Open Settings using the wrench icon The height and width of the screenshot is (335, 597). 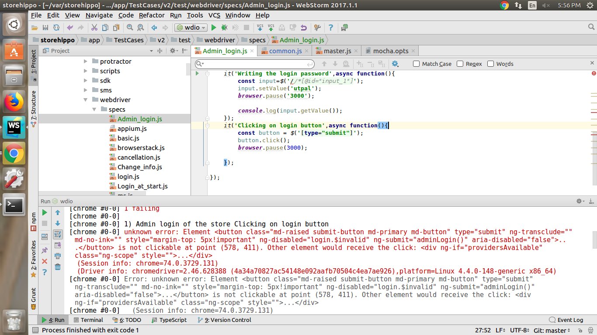[x=317, y=27]
